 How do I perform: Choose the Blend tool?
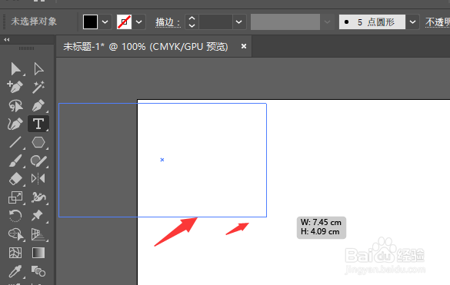[38, 271]
